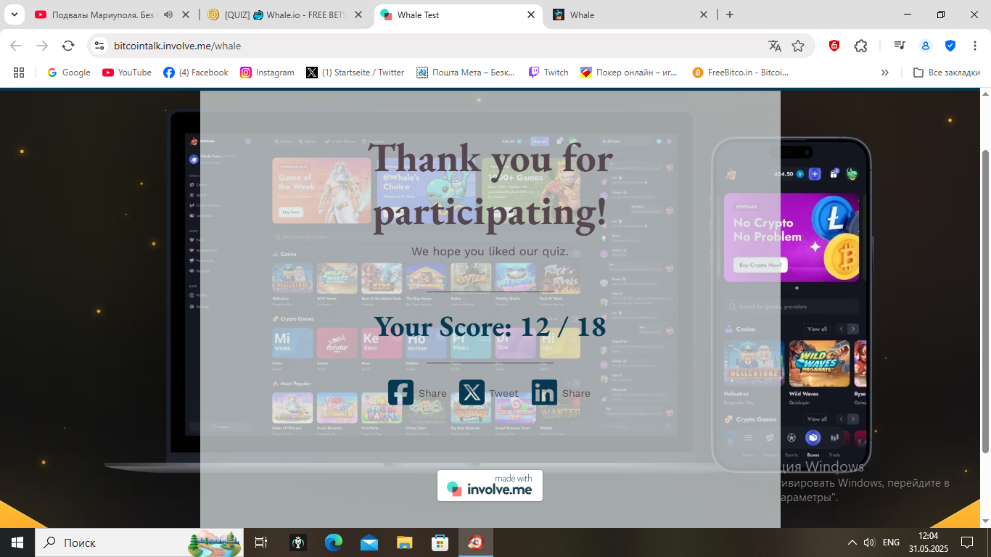Open media controls icon in toolbar
This screenshot has width=991, height=557.
(x=900, y=46)
